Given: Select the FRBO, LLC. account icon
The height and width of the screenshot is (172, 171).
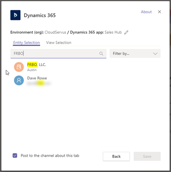Looking at the screenshot, I should coord(19,67).
